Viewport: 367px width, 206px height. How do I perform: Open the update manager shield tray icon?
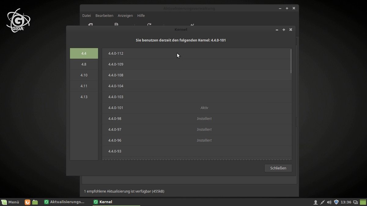coord(336,202)
